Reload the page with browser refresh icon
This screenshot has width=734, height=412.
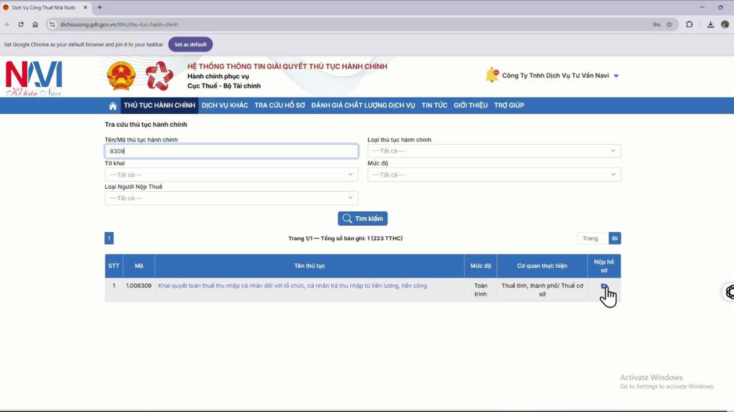(21, 24)
